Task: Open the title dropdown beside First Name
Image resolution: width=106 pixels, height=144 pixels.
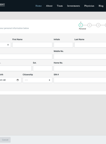Action: (5, 45)
